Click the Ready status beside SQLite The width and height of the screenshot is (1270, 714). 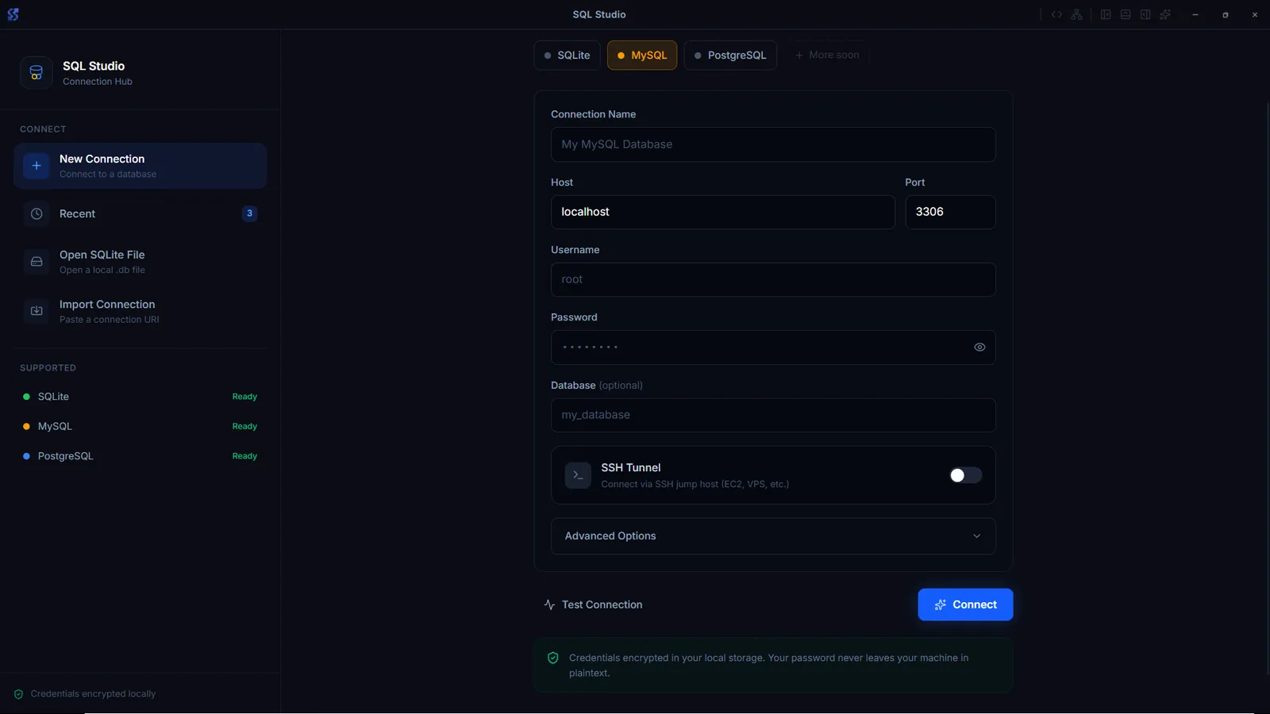244,397
